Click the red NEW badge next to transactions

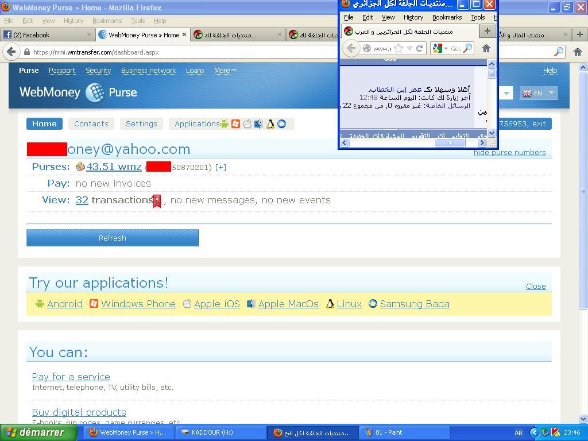pyautogui.click(x=157, y=201)
